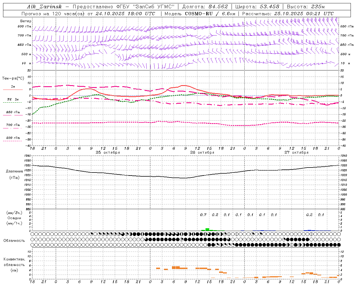Select calculation time "25.10.2025 00:21 UTC"
This screenshot has width=355, height=284.
click(304, 14)
